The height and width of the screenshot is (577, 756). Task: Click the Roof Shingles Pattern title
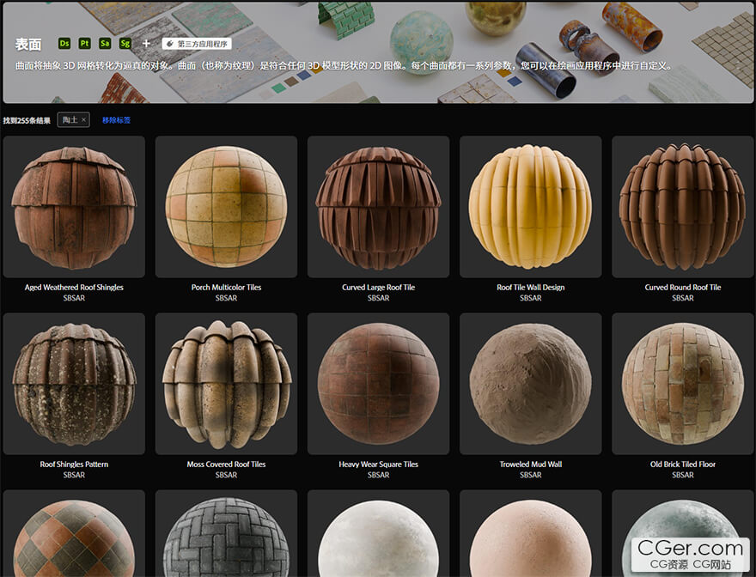point(74,465)
